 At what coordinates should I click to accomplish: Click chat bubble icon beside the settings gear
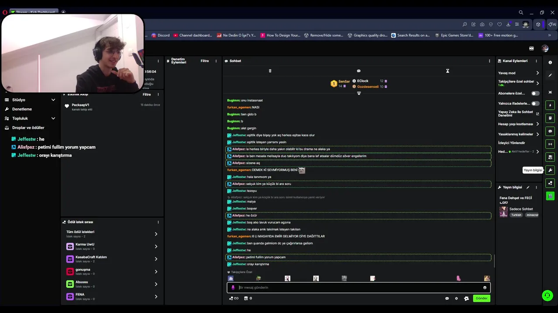[x=447, y=298]
